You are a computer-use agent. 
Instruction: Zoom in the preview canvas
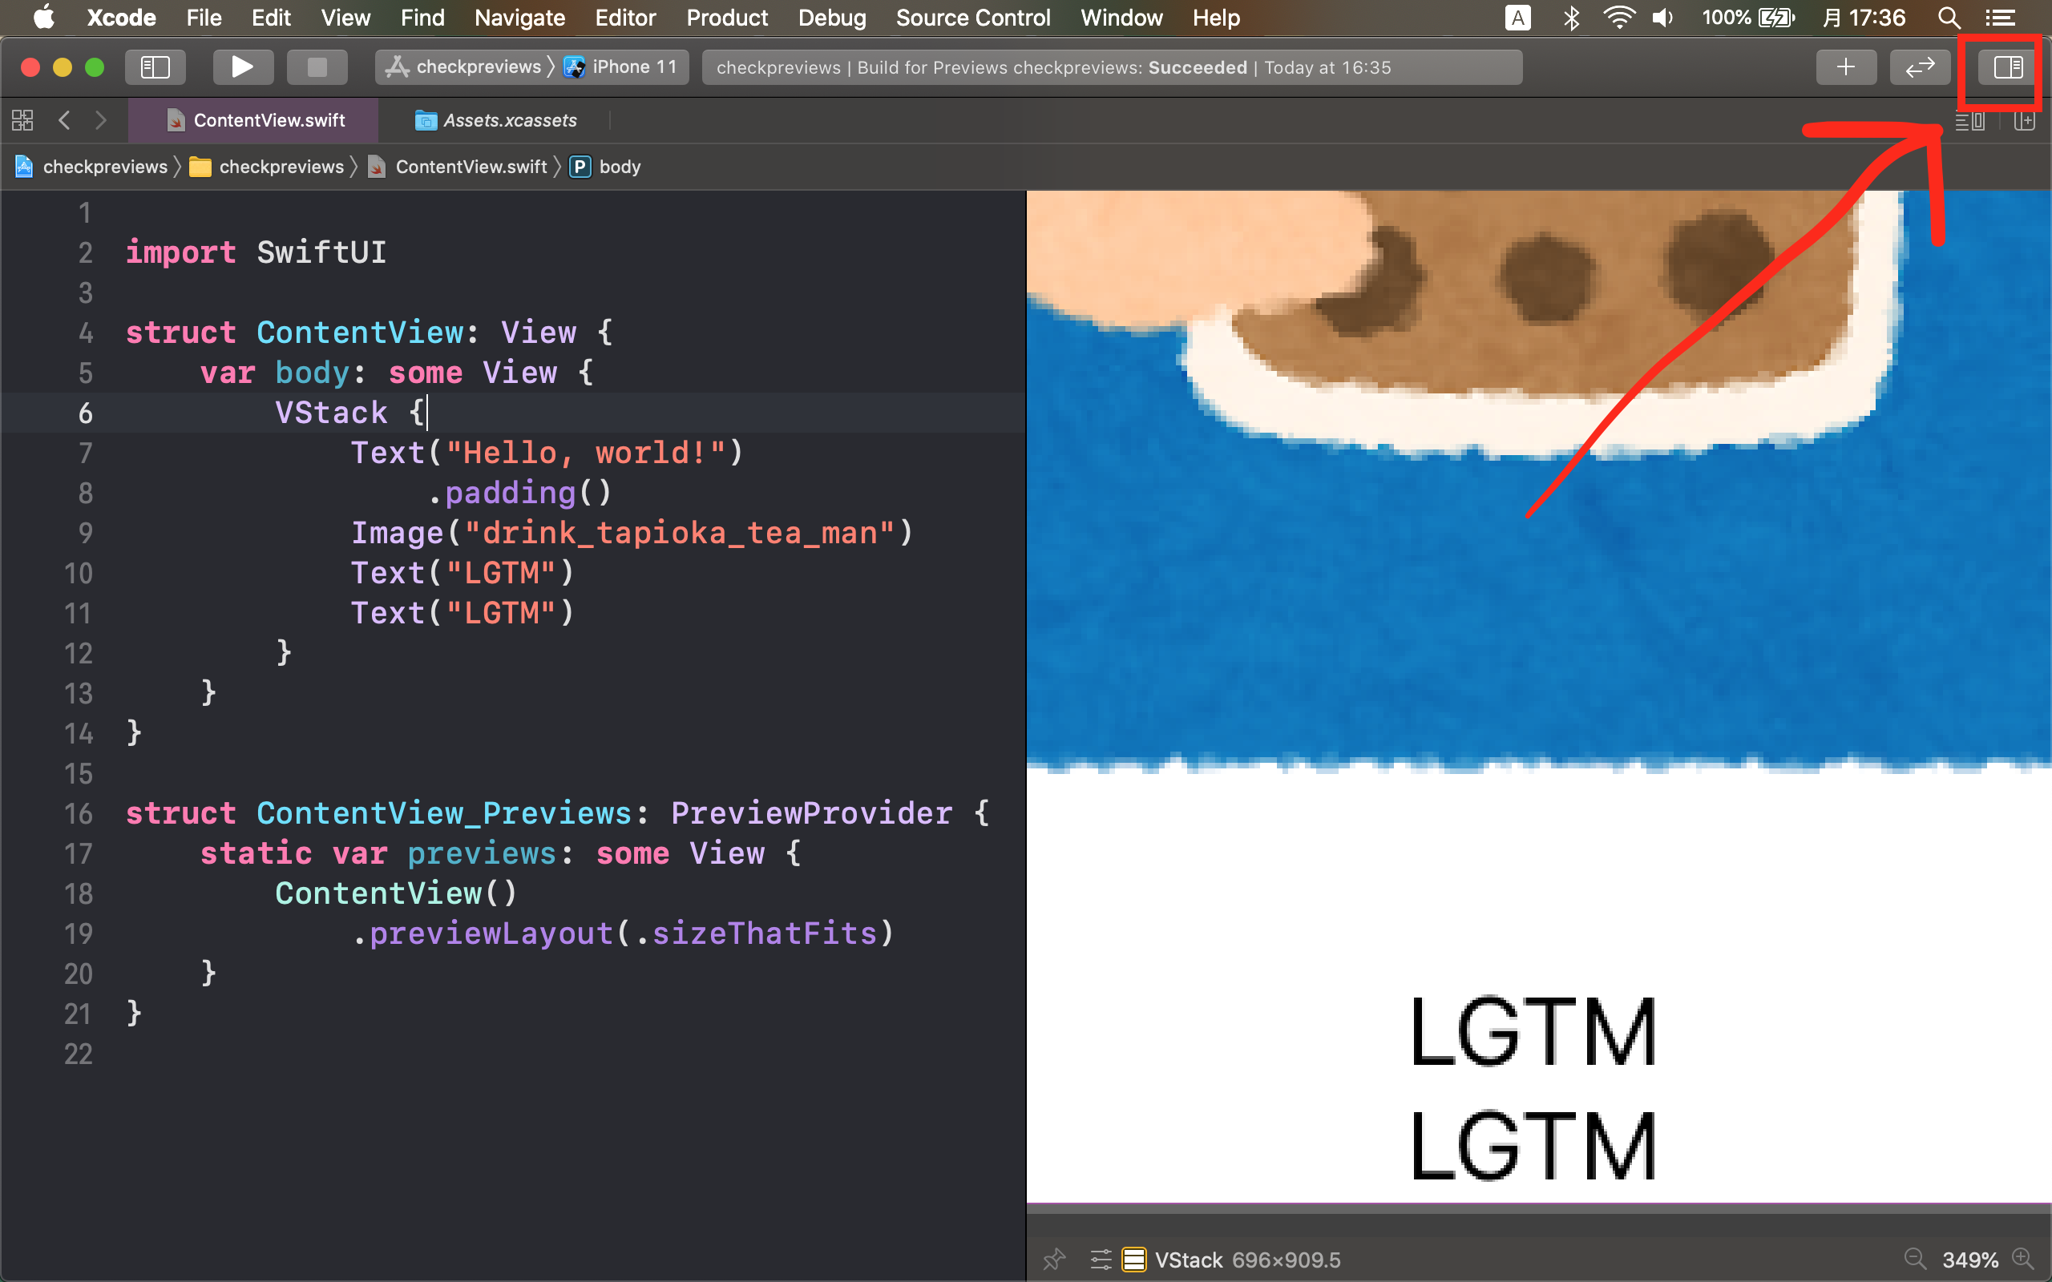tap(2024, 1259)
